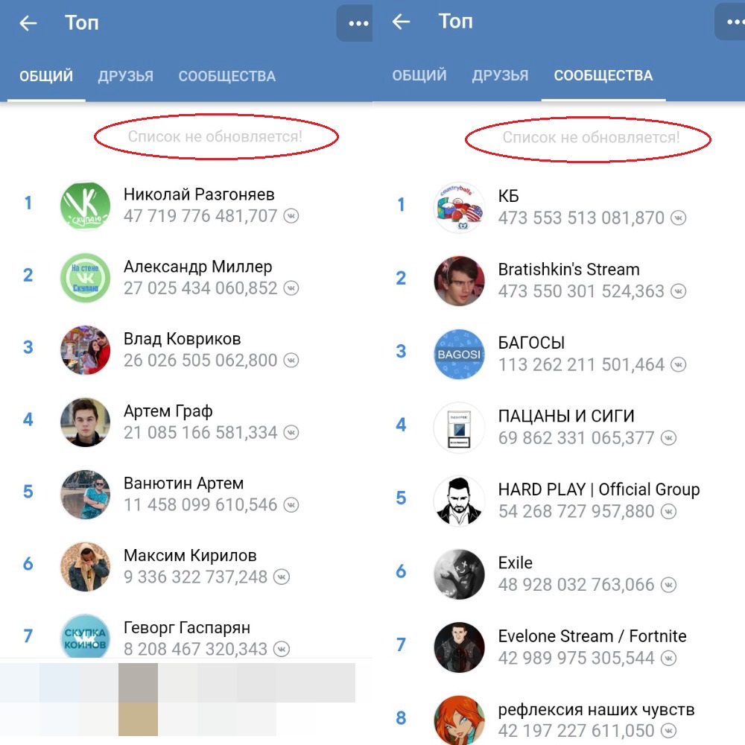Viewport: 745px width, 745px height.
Task: Click coin icon next to 42 197 227 611,050
Action: pos(668,731)
